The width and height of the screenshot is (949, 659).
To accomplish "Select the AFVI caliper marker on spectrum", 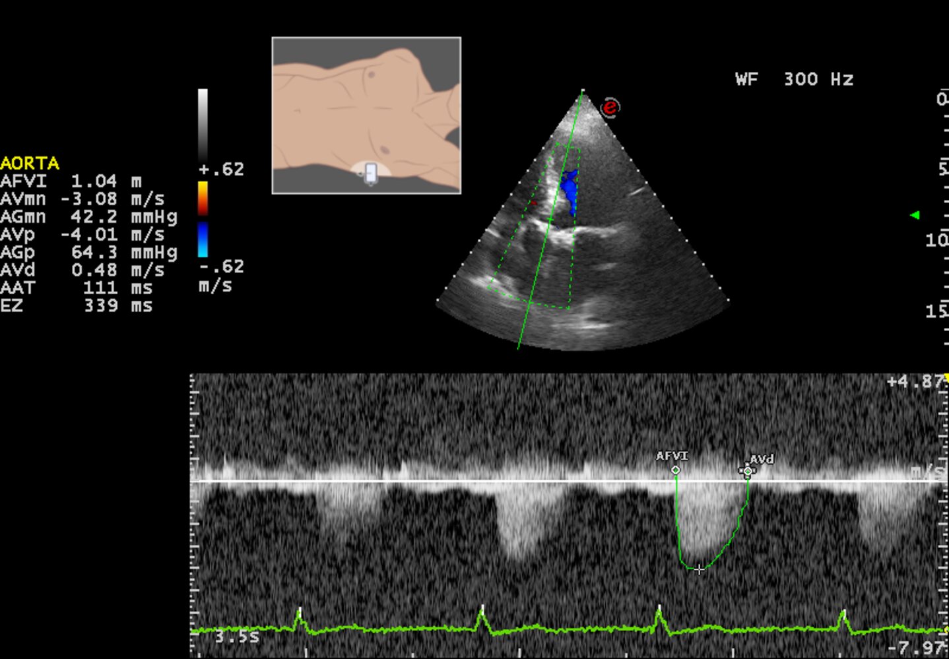I will (675, 470).
